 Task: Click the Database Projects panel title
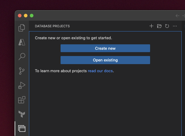pos(52,26)
